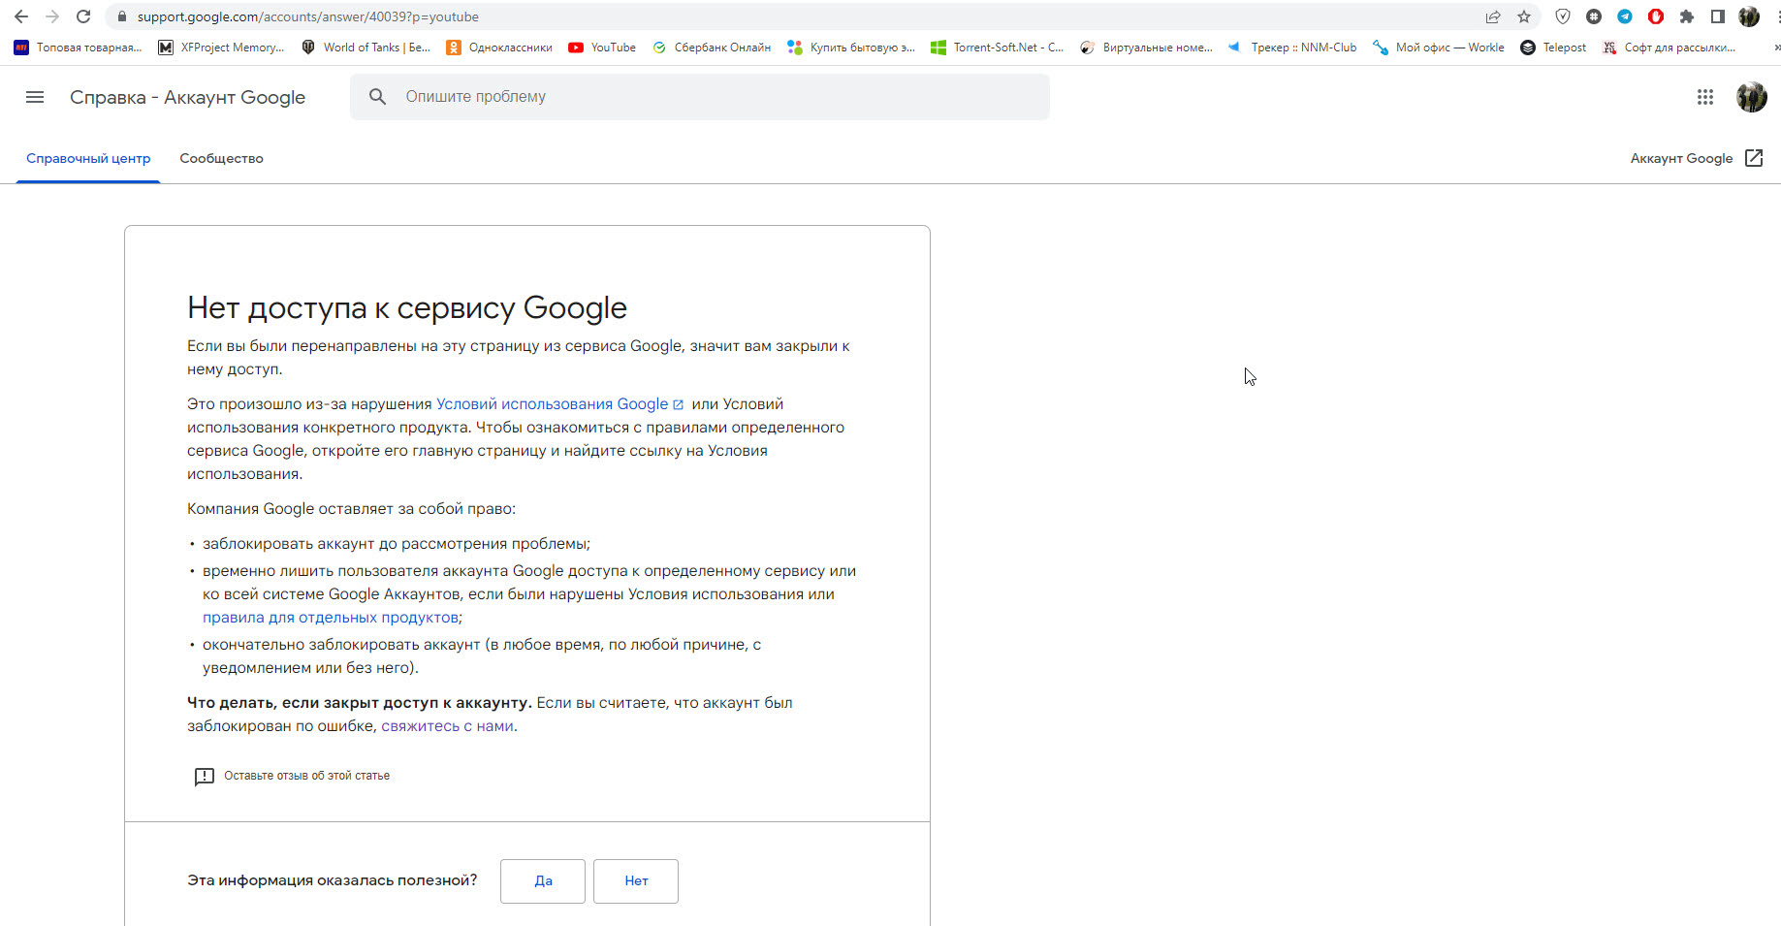The image size is (1781, 926).
Task: Open the hamburger main menu
Action: pyautogui.click(x=35, y=97)
